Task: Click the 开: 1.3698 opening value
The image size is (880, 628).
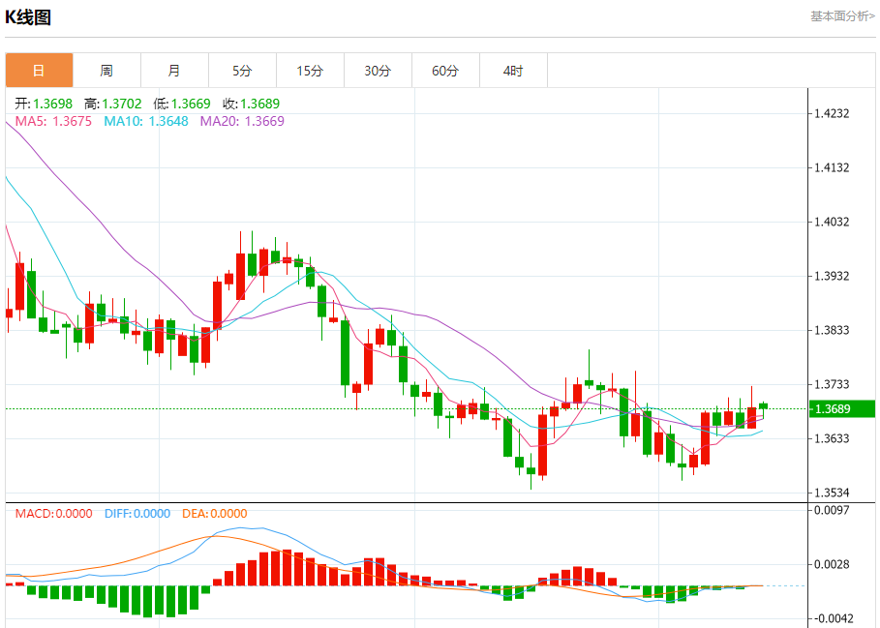Action: point(44,104)
